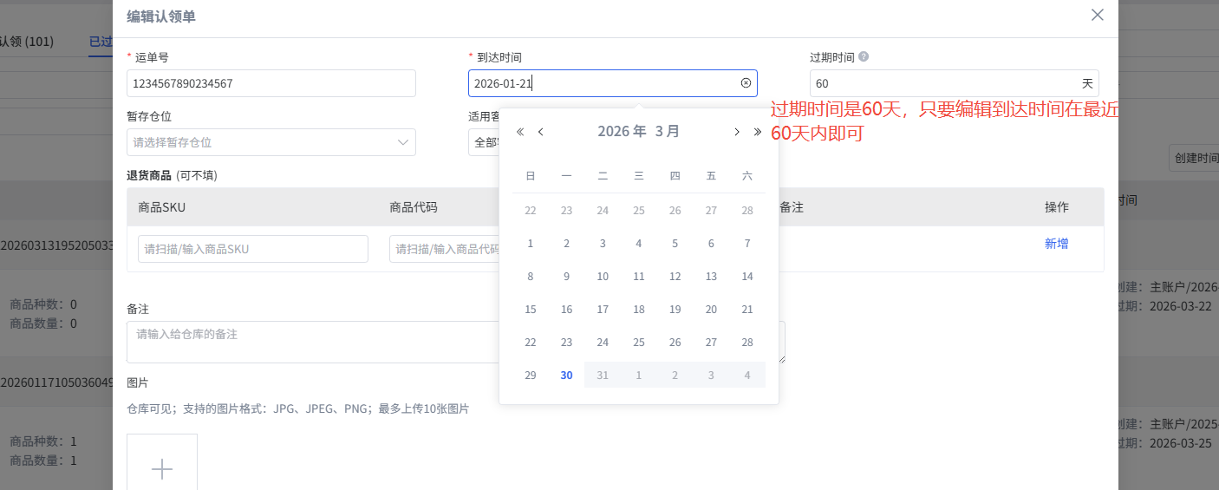Click the 运单号 input field
Screen dimensions: 1219x490
[x=271, y=83]
